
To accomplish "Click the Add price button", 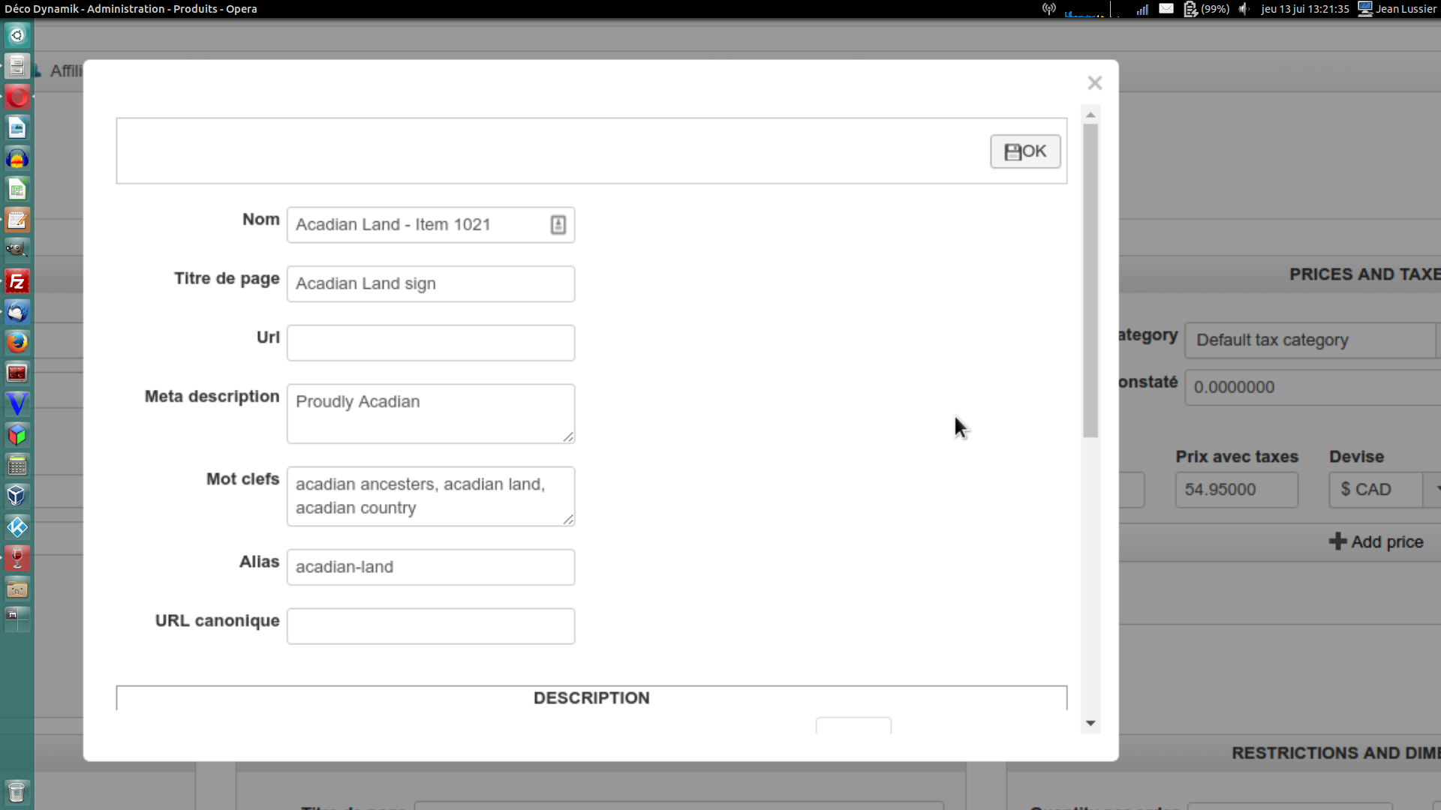I will 1376,541.
